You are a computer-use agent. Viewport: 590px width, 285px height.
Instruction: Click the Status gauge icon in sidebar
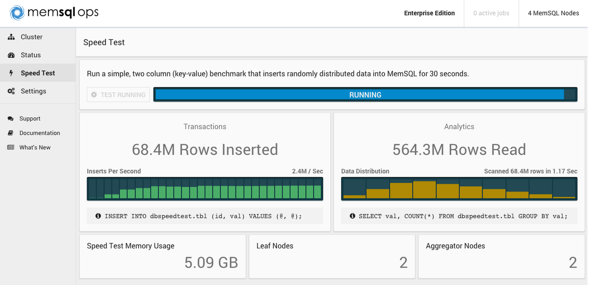pyautogui.click(x=11, y=55)
